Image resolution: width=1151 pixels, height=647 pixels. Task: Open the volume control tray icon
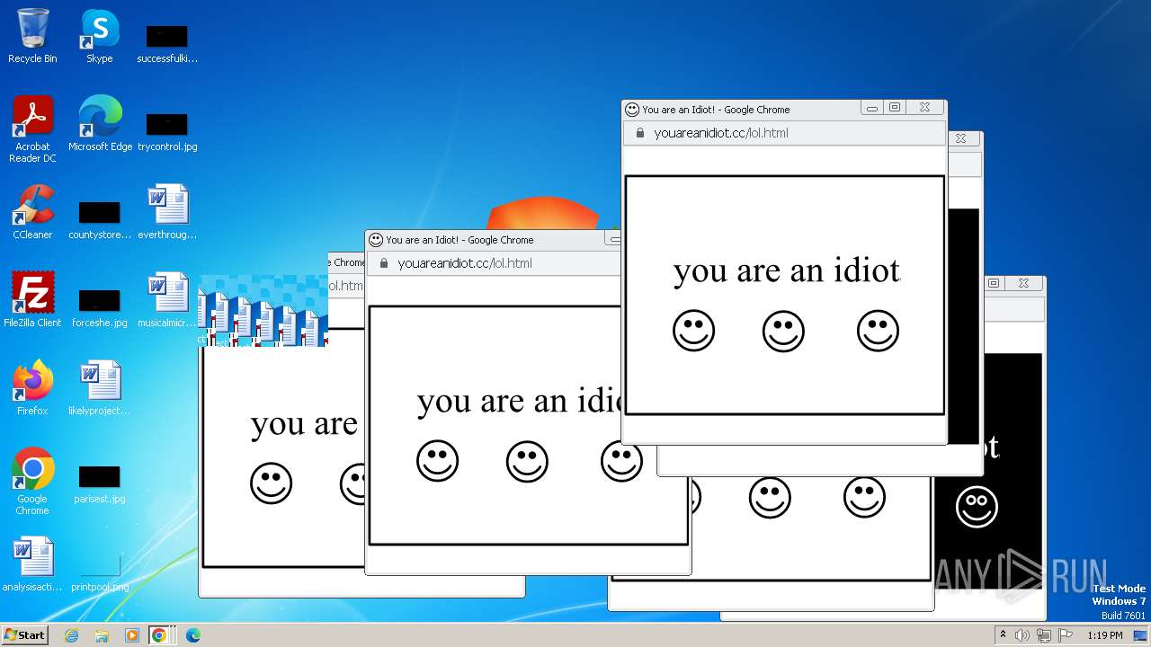(x=1022, y=635)
